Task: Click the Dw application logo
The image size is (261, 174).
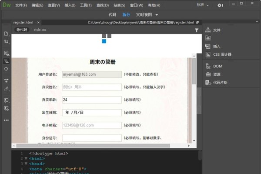Action: (x=7, y=5)
